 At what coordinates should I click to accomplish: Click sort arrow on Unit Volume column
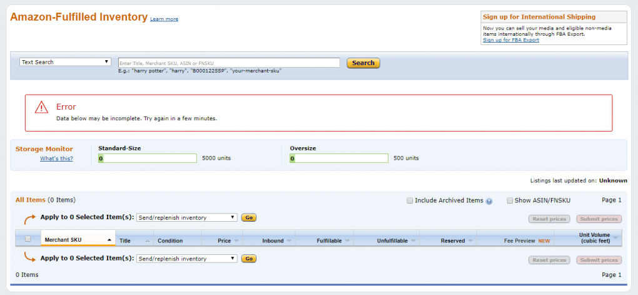[615, 238]
